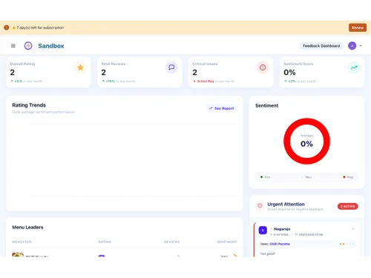
Task: Open the hamburger navigation menu
Action: [x=13, y=46]
